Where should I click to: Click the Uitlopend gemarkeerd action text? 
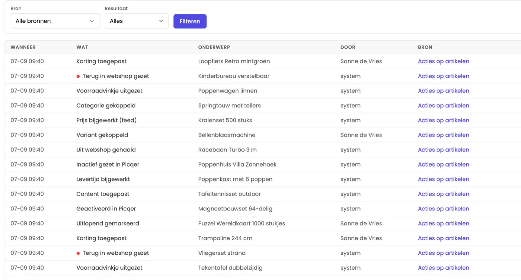[x=108, y=223]
